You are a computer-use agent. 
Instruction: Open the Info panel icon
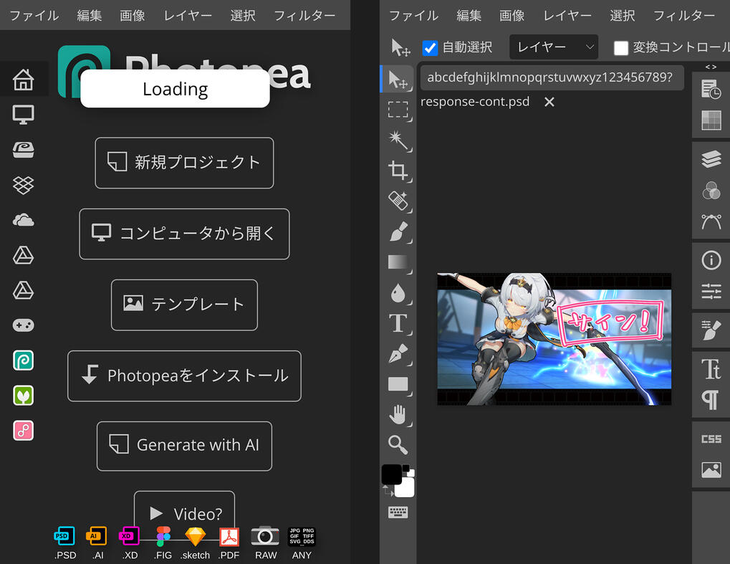[711, 260]
